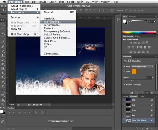Add a Brightness/Contrast adjustment

pyautogui.click(x=131, y=43)
